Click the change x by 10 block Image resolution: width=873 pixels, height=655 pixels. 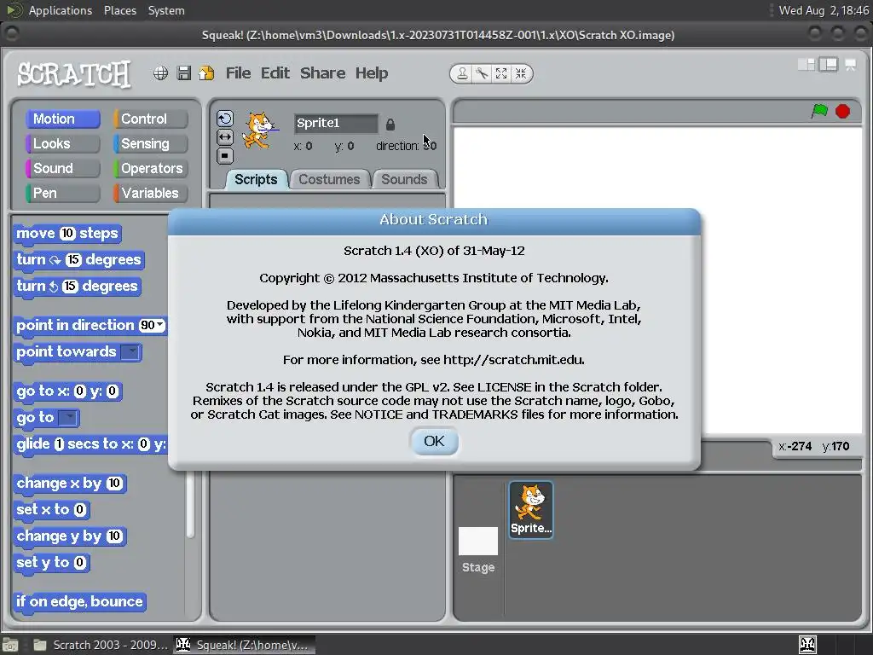click(70, 484)
